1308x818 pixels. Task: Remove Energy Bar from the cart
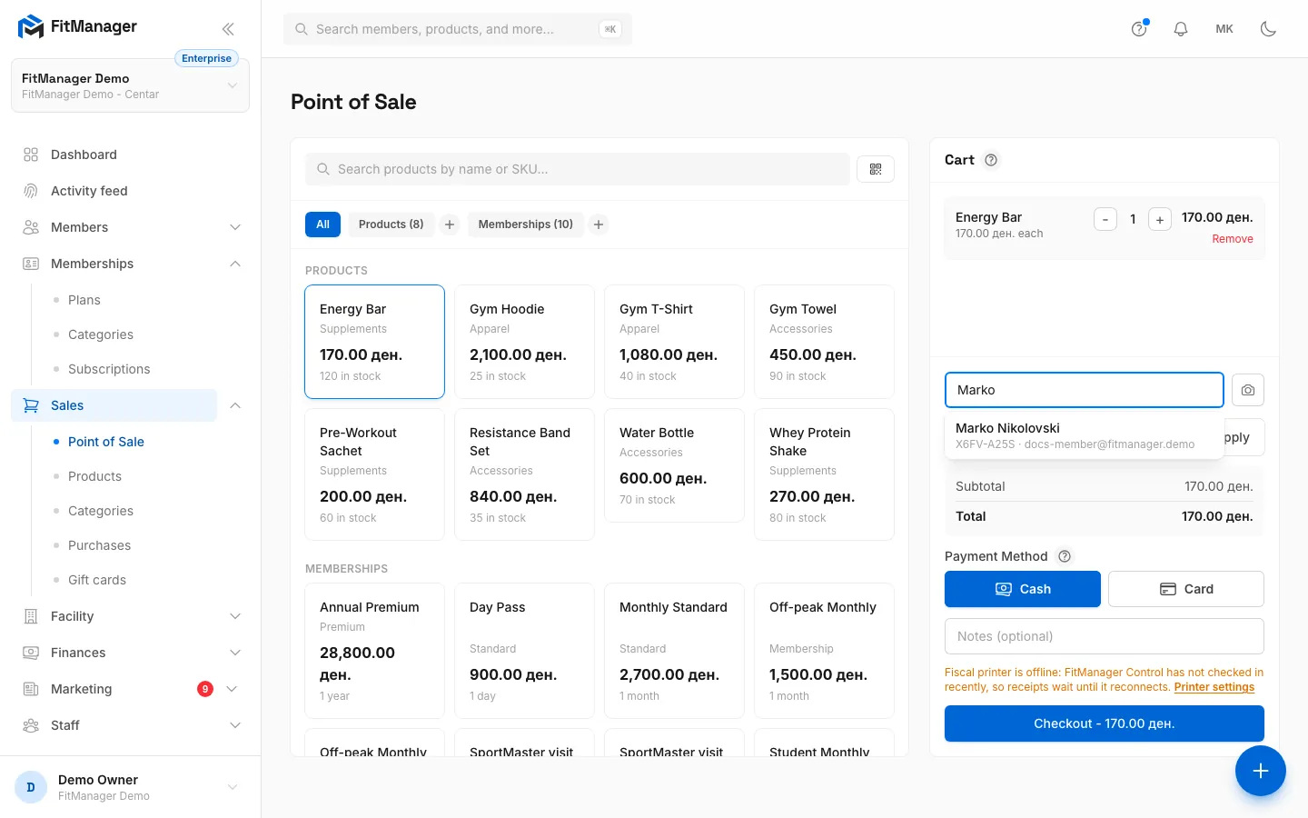click(1233, 239)
